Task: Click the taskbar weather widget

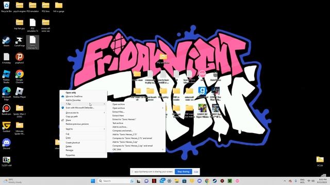Action: pos(12,181)
